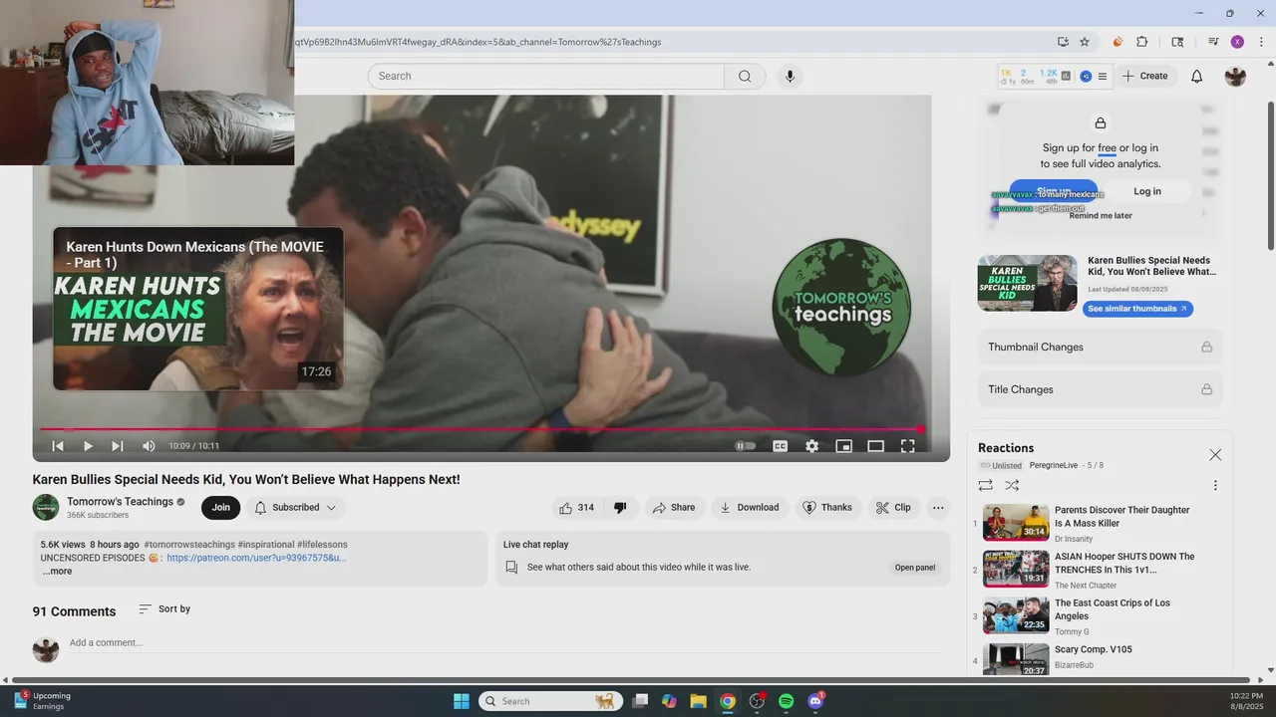Screen dimensions: 1276x717
Task: Click the Play button in video controls
Action: [x=88, y=446]
